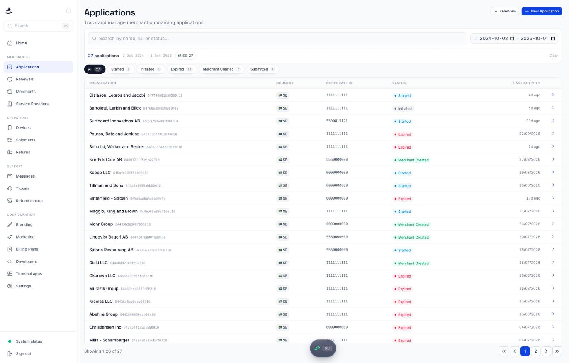The width and height of the screenshot is (569, 363).
Task: Open Refund lookup
Action: coord(38,201)
